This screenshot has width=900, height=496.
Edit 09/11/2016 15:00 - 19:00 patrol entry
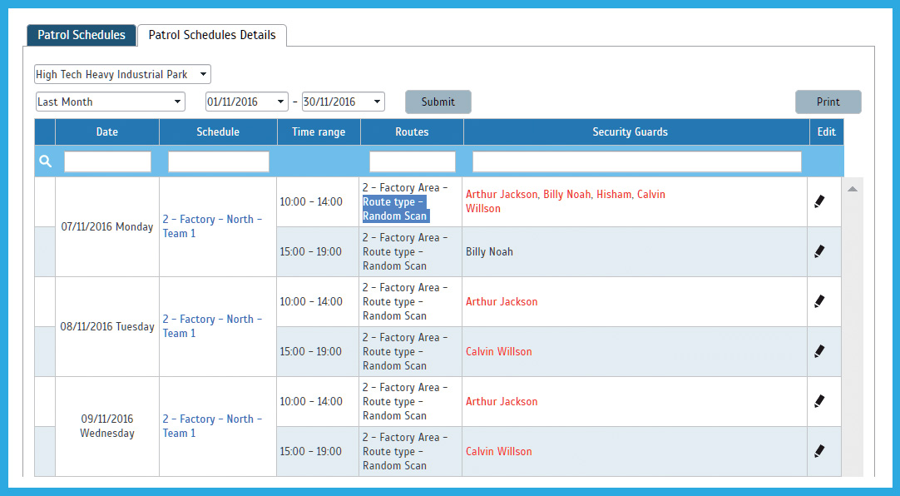(819, 451)
